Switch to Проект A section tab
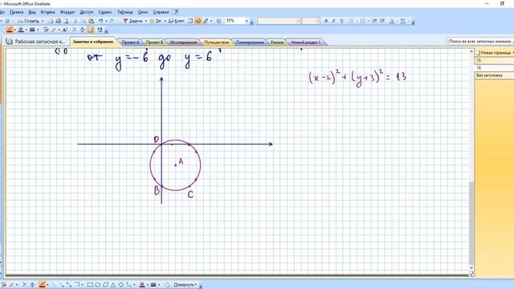514x289 pixels. [x=130, y=43]
